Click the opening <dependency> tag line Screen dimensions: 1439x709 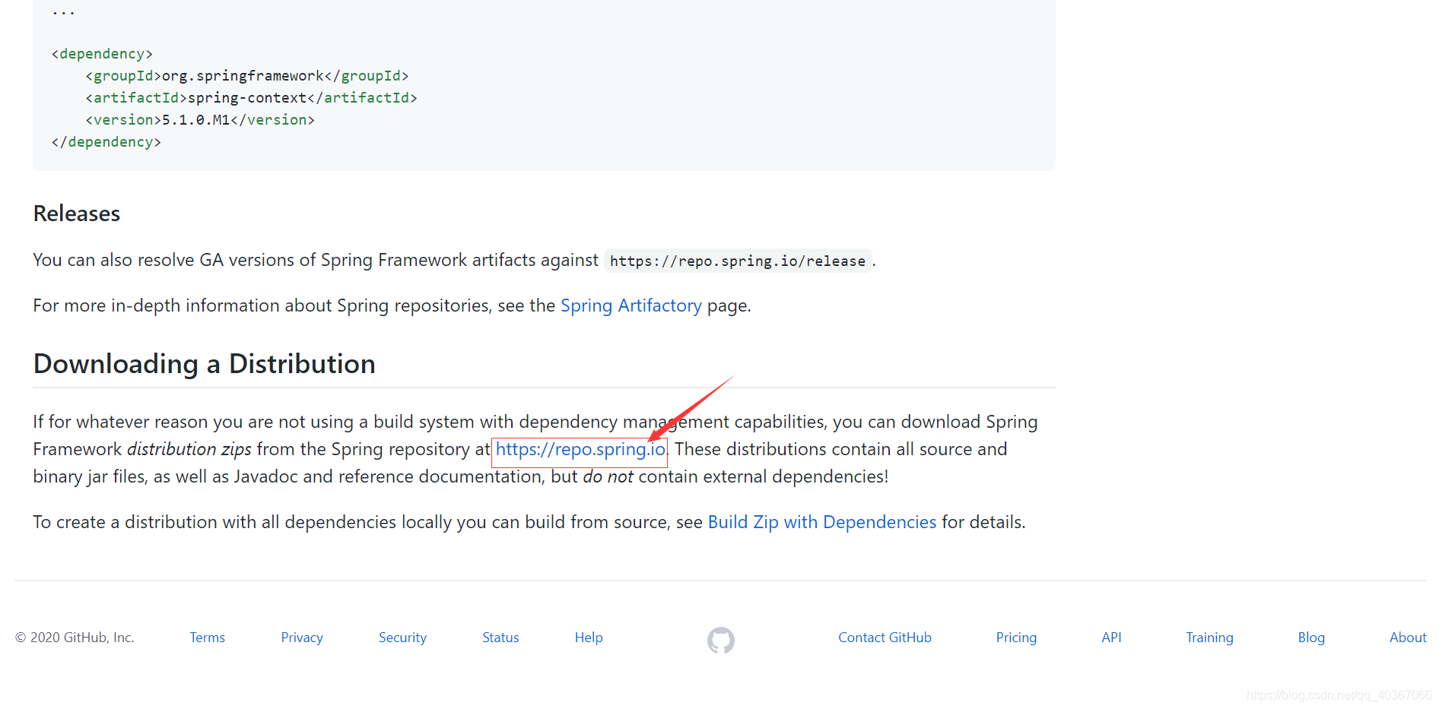[102, 54]
